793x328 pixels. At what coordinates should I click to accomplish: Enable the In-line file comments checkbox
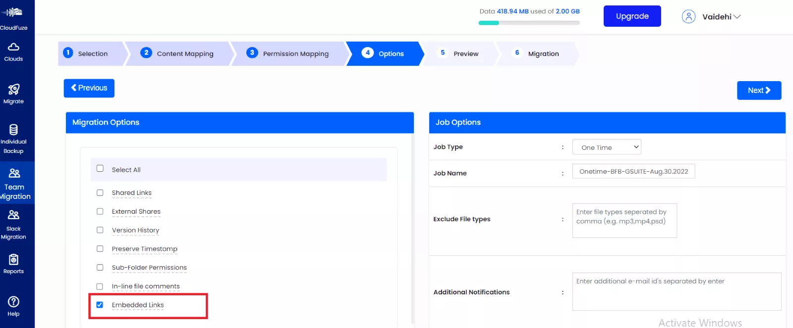point(100,286)
